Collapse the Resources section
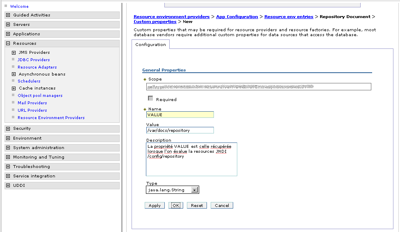Viewport: 400px width, 232px height. [x=8, y=44]
